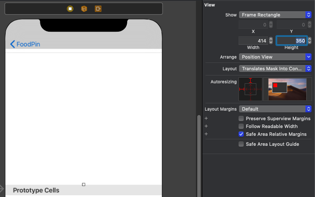Open the Layout Margins Default dropdown
The width and height of the screenshot is (315, 197).
(x=275, y=109)
